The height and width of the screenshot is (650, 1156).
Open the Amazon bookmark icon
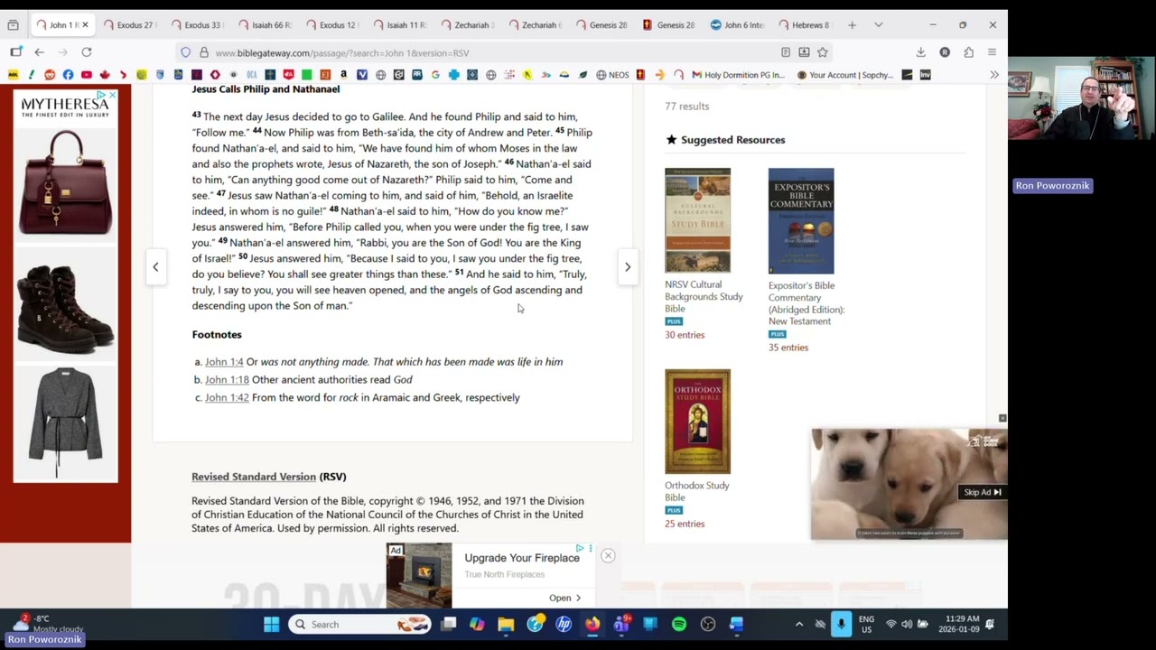click(x=343, y=75)
